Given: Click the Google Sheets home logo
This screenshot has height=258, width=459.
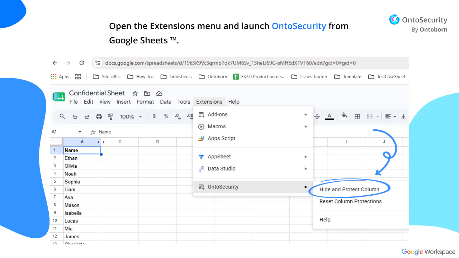Looking at the screenshot, I should [58, 97].
